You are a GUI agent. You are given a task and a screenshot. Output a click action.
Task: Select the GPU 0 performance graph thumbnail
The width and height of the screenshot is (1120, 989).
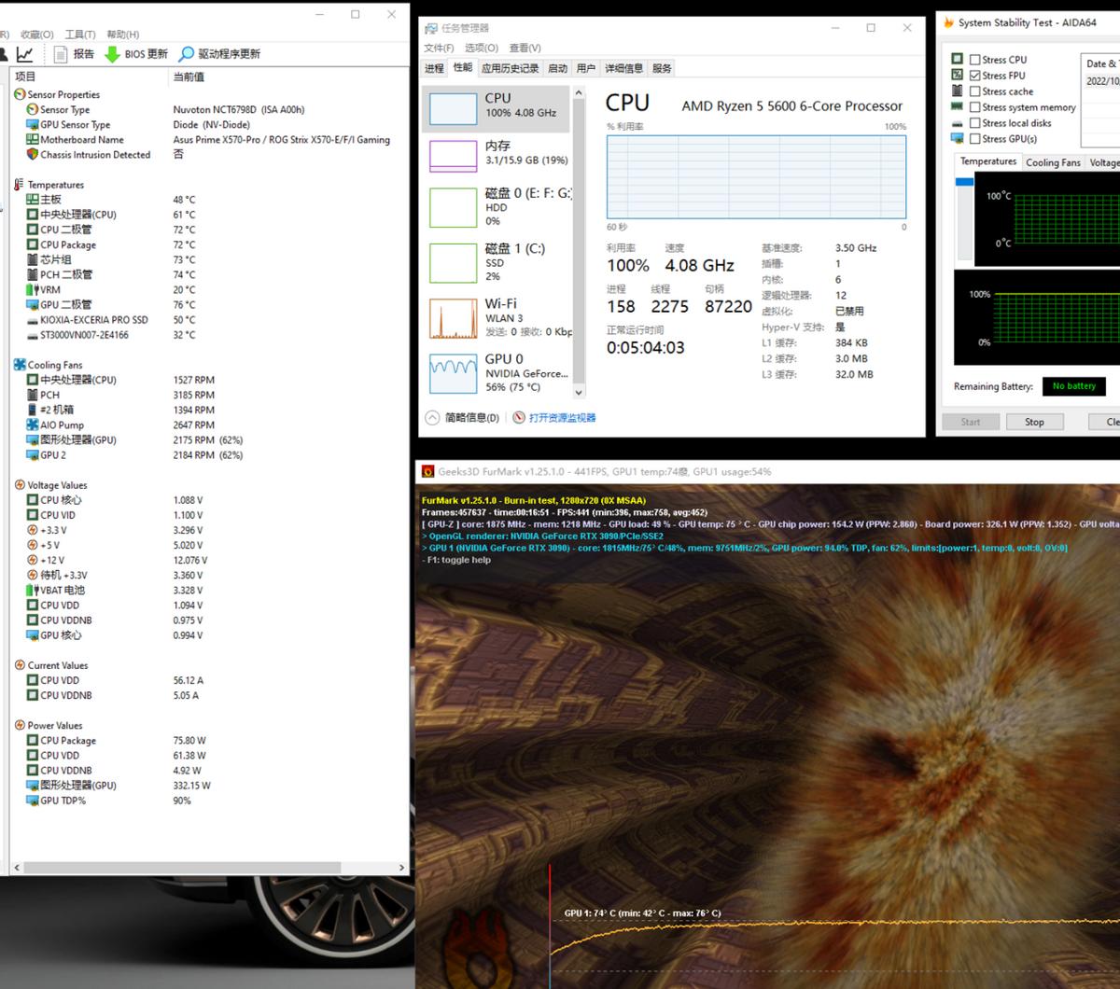(453, 374)
